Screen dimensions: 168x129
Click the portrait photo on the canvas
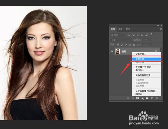[x=43, y=63]
